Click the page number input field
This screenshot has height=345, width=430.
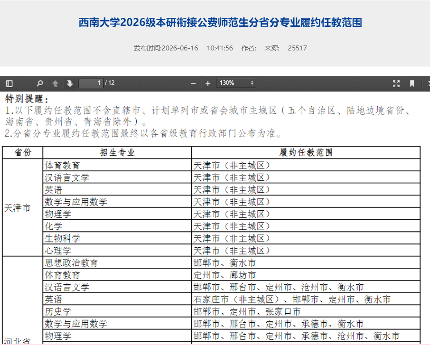(x=91, y=83)
